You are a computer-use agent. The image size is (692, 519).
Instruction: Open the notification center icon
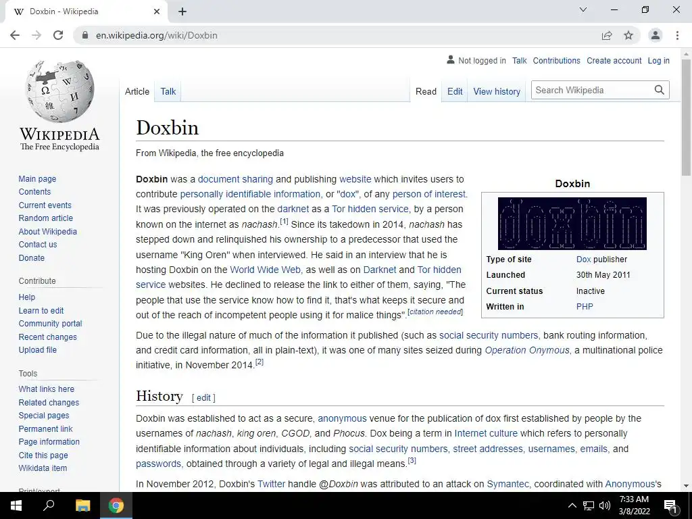tap(670, 506)
